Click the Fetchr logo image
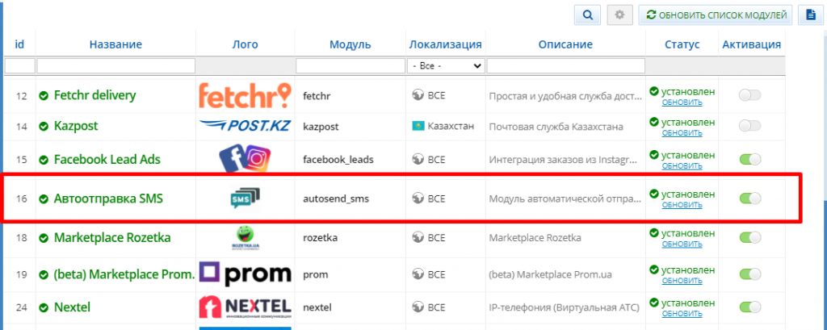 click(246, 95)
